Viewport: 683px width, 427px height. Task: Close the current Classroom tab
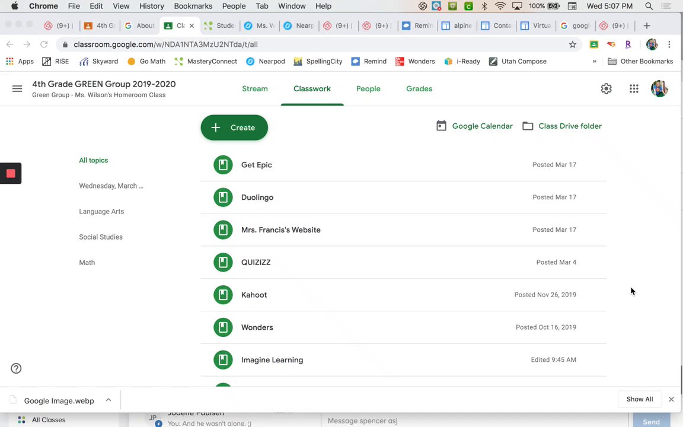pyautogui.click(x=192, y=26)
